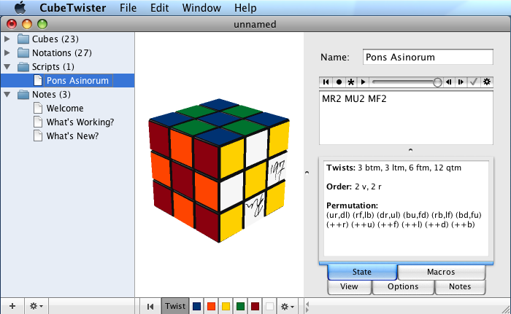Click the Welcome note document icon
The image size is (511, 314).
[x=38, y=108]
